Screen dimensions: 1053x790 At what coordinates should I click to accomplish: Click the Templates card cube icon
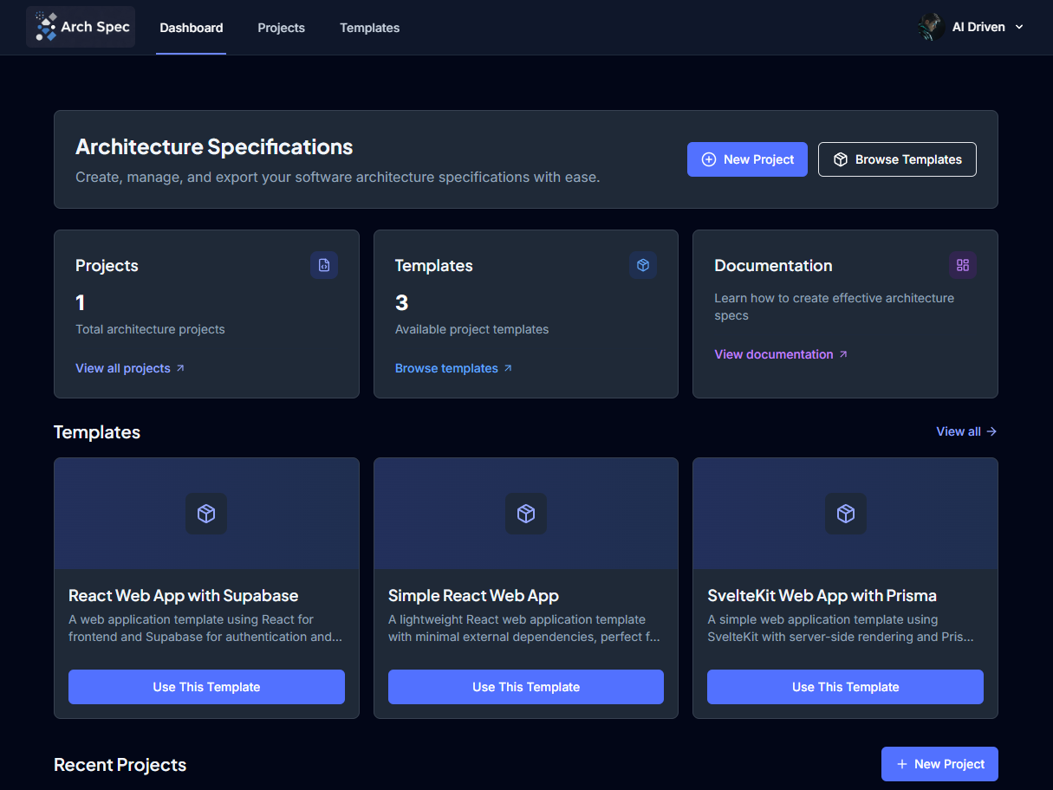pyautogui.click(x=643, y=265)
